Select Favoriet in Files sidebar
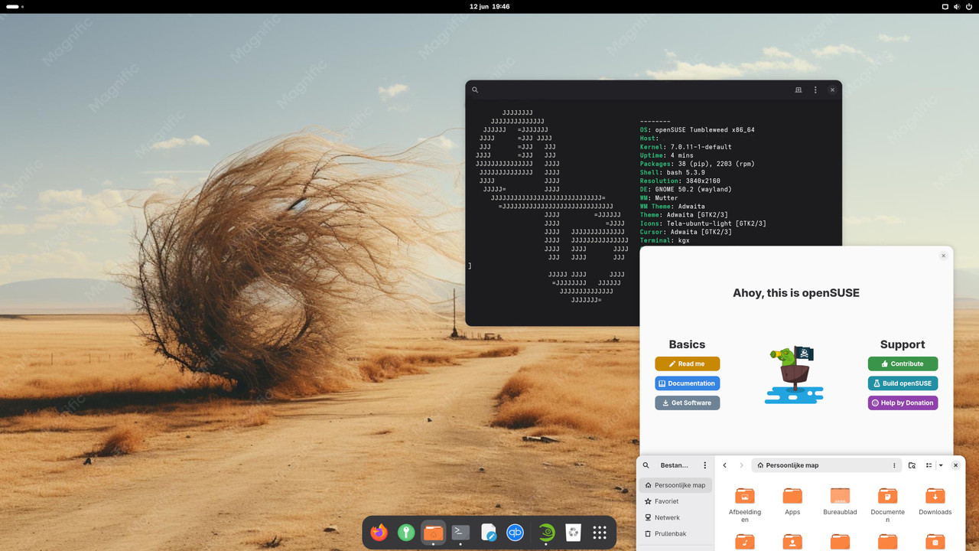 (x=675, y=501)
